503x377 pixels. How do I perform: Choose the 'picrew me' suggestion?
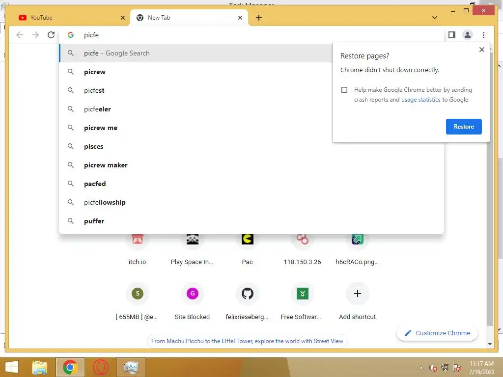click(251, 128)
